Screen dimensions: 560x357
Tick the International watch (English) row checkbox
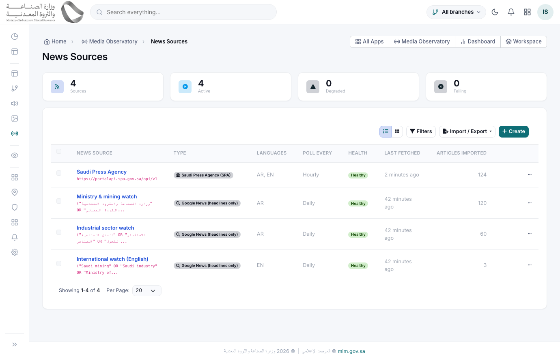click(59, 264)
